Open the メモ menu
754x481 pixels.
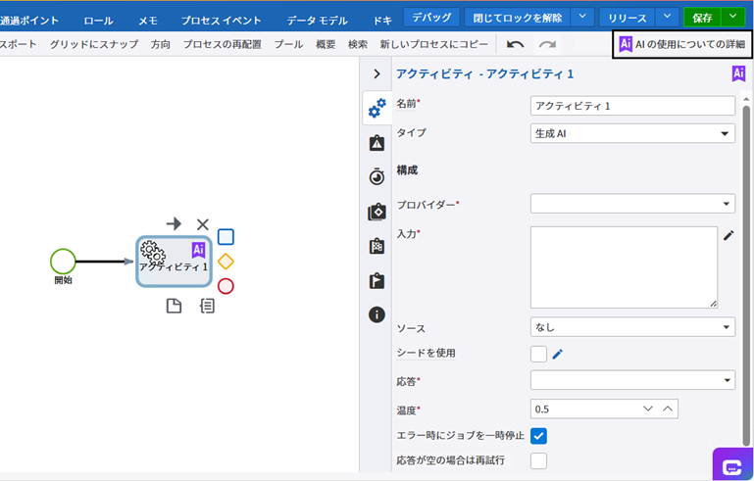(148, 21)
